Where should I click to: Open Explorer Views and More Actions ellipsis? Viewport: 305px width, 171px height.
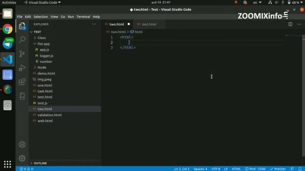click(94, 24)
